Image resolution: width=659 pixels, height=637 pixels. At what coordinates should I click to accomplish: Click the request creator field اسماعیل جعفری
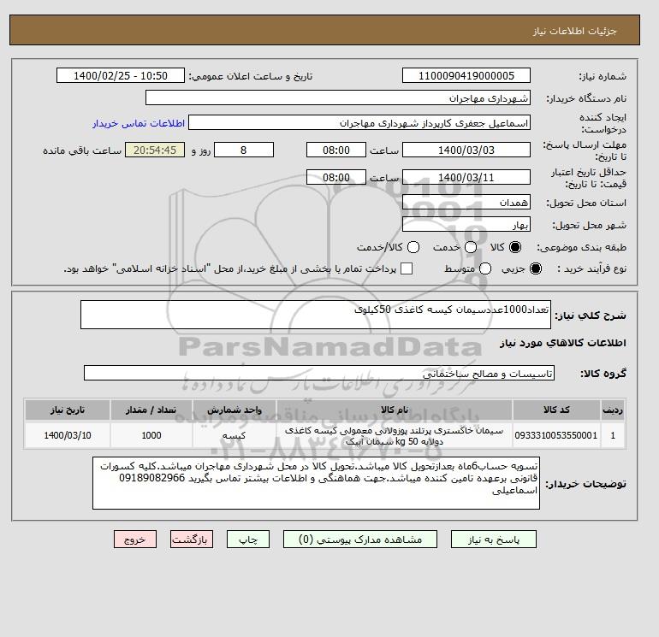(x=359, y=123)
